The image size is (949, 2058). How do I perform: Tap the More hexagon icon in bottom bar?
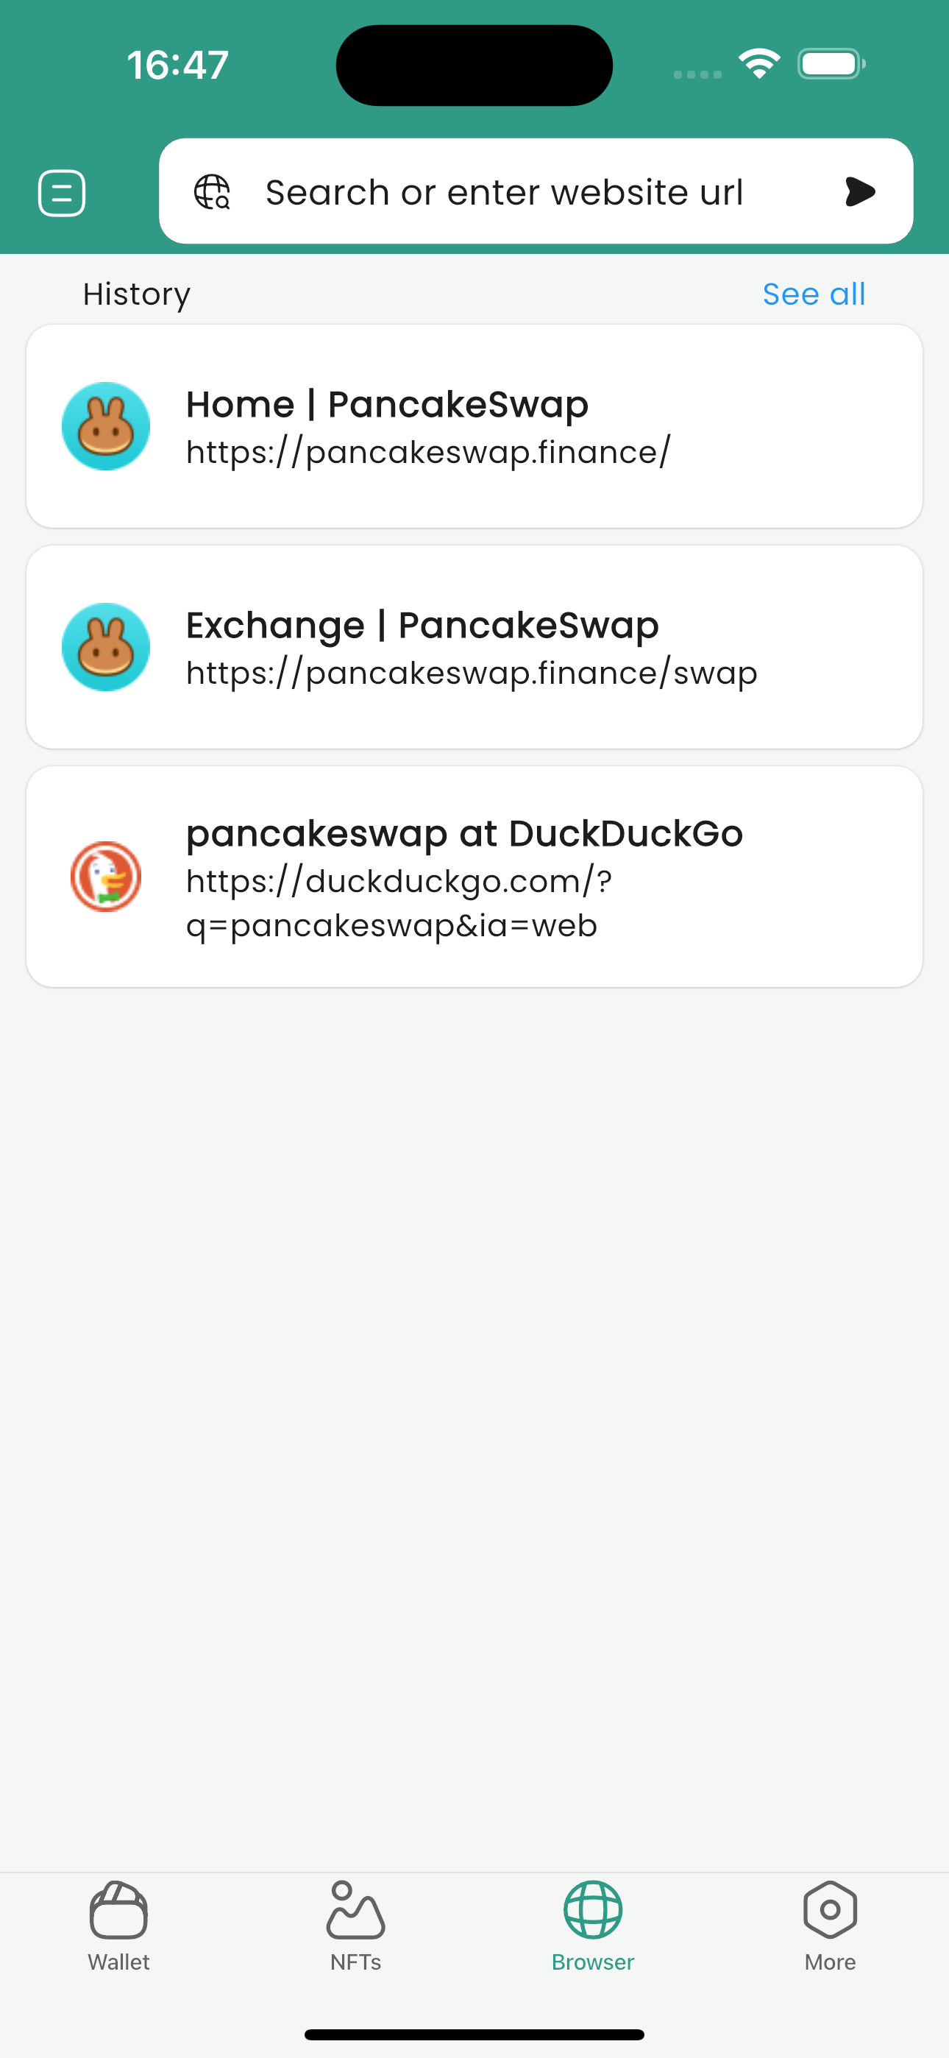830,1910
